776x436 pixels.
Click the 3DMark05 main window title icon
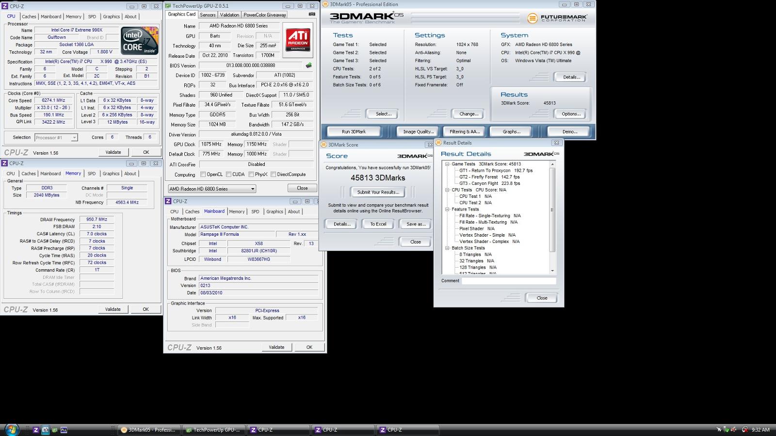325,4
